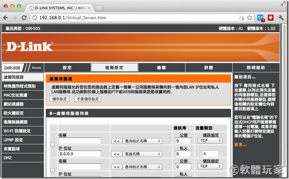289x179 pixels.
Task: Open first rule's 應用程式名稱 dropdown
Action: (142, 141)
